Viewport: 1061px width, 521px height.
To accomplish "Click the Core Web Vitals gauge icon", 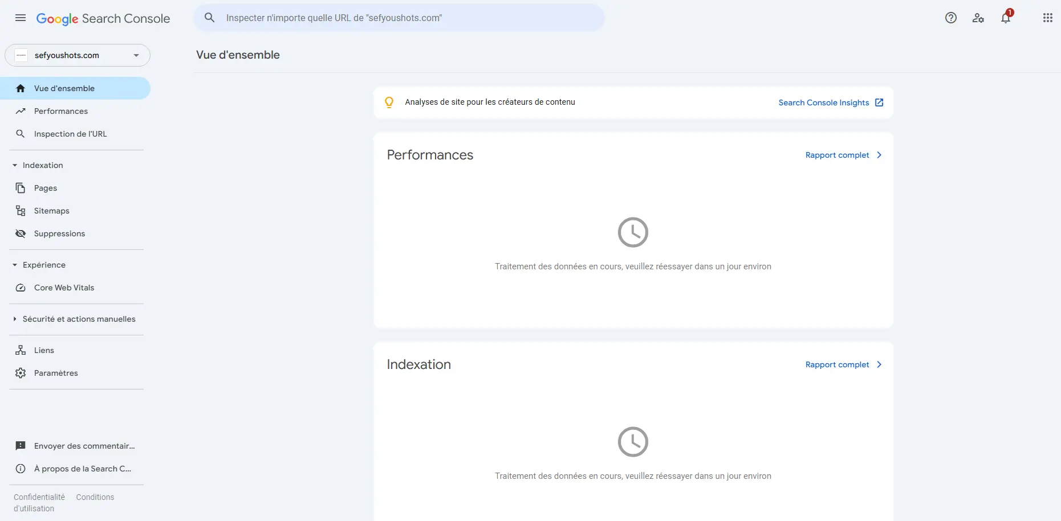I will (21, 288).
